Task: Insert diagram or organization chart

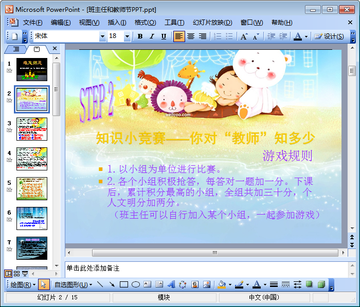Action: click(x=183, y=285)
